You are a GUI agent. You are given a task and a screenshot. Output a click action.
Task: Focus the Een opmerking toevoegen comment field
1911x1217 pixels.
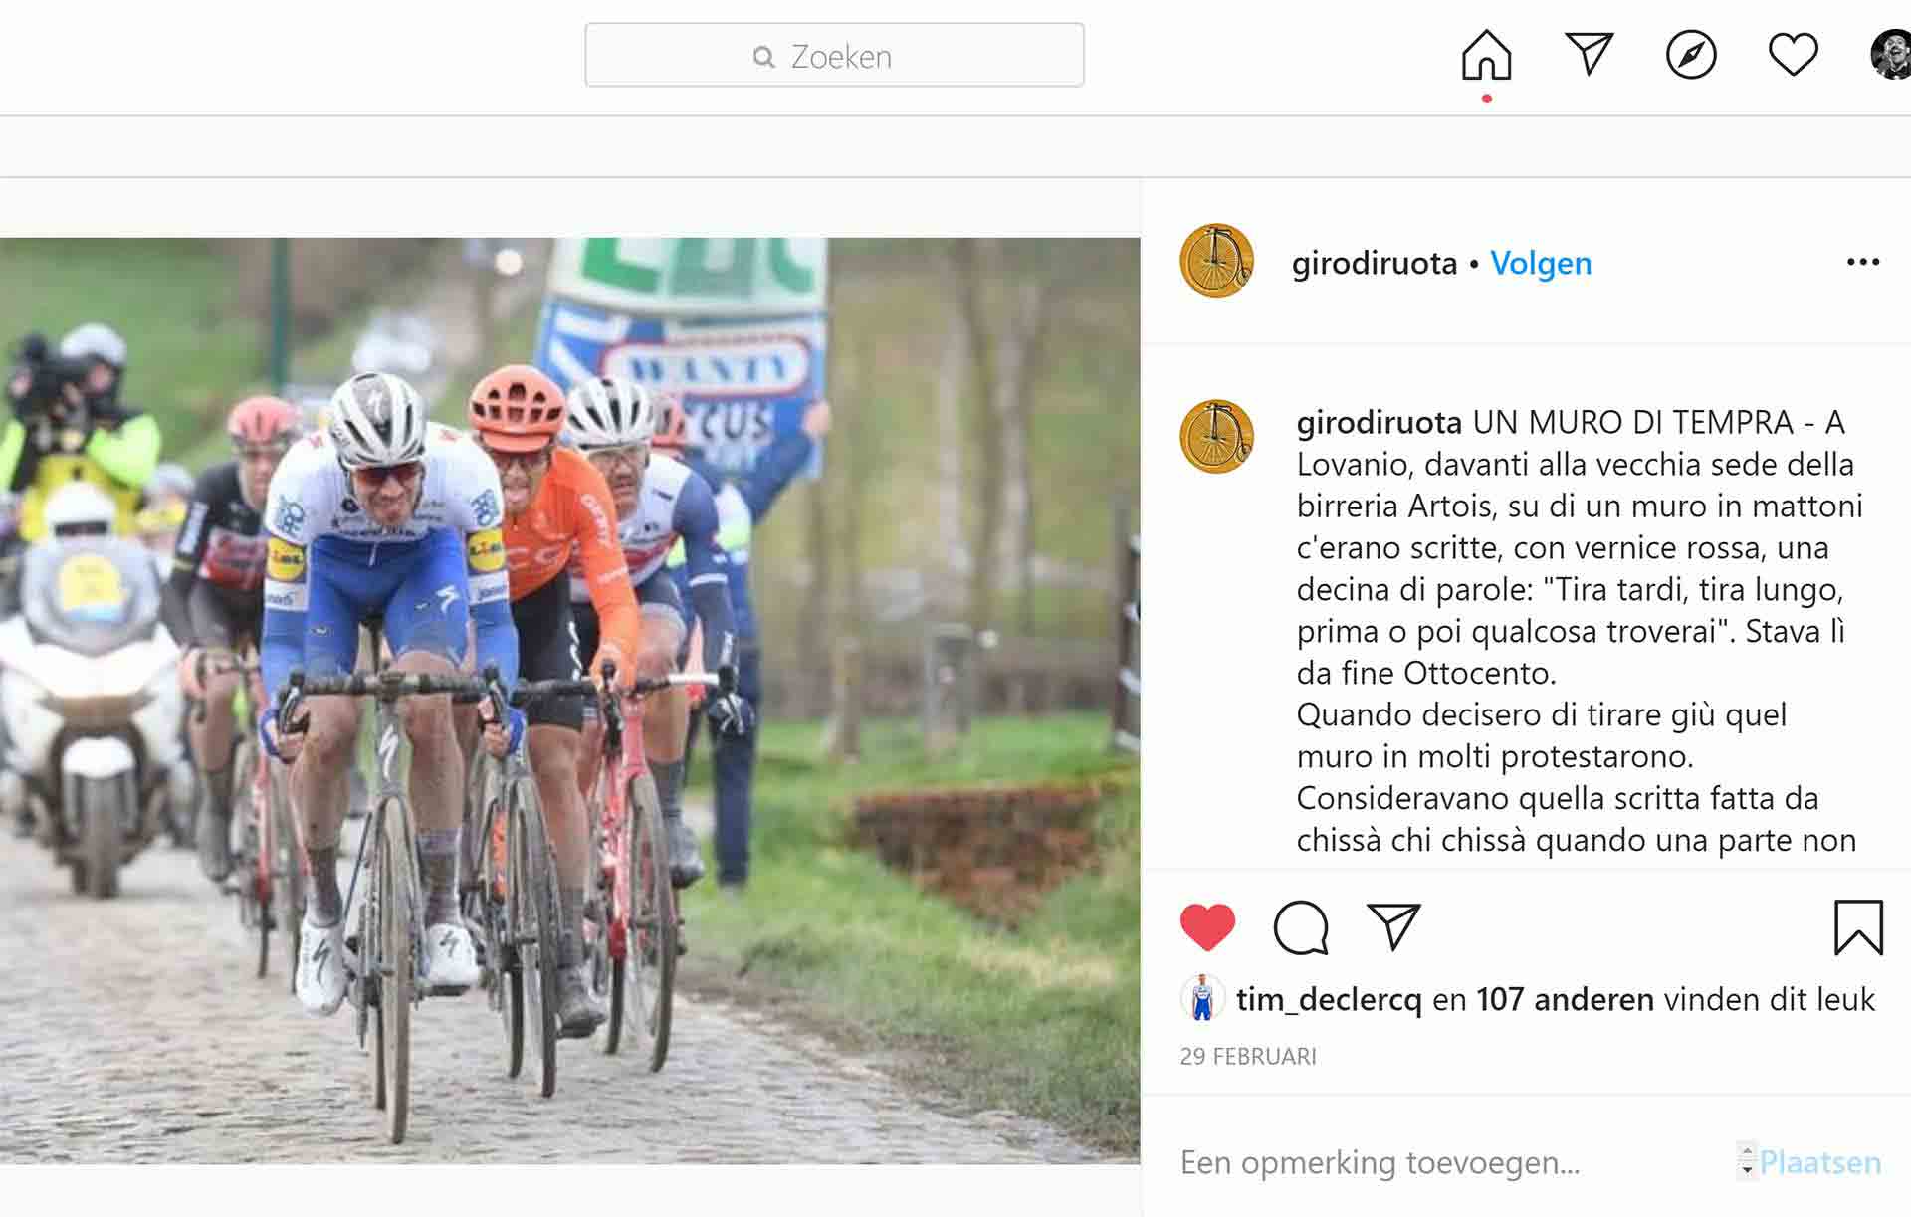(1453, 1162)
